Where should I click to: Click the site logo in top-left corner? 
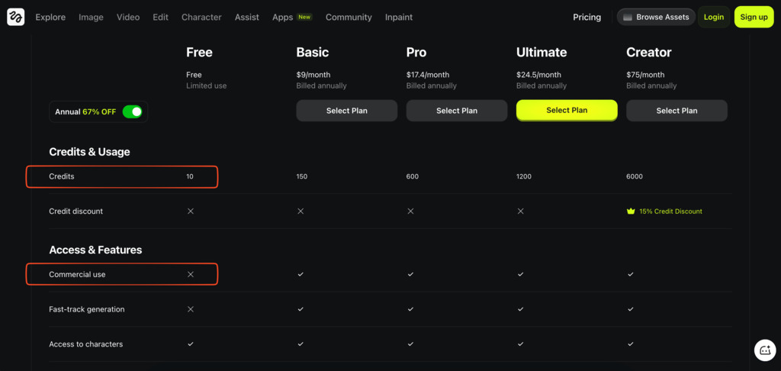pyautogui.click(x=15, y=17)
